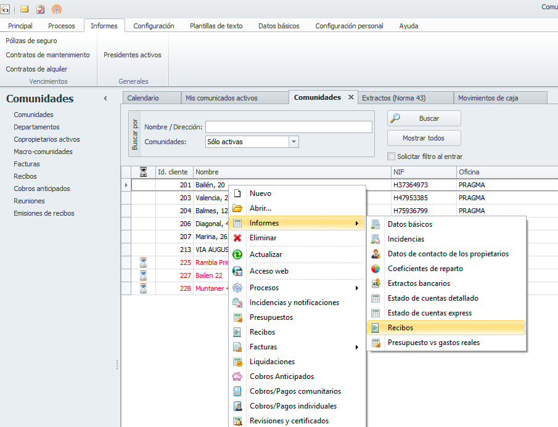Expand the Procesos submenu in context menu
This screenshot has width=558, height=427.
pyautogui.click(x=356, y=288)
